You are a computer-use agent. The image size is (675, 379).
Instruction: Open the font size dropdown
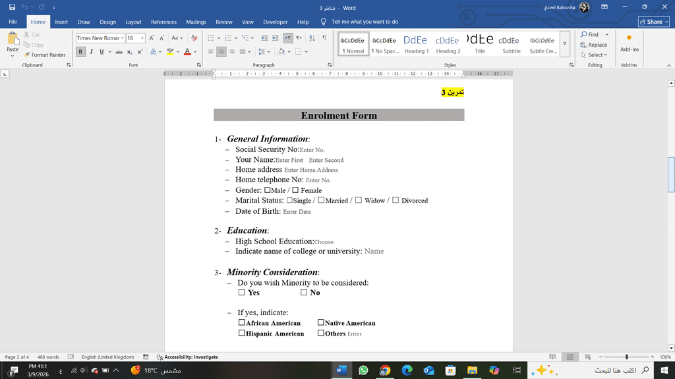point(142,38)
